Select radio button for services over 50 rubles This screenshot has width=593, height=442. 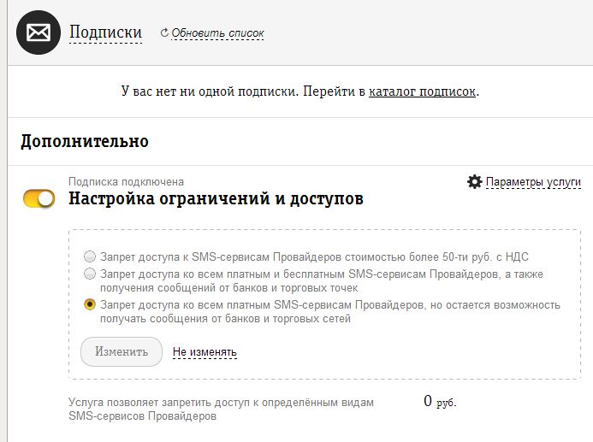click(x=90, y=256)
